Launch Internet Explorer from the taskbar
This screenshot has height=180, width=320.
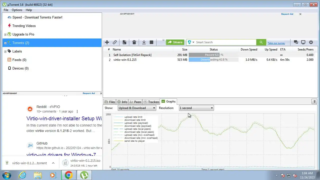point(22,175)
